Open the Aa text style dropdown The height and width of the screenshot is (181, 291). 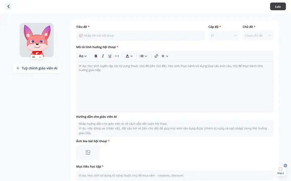pos(83,56)
